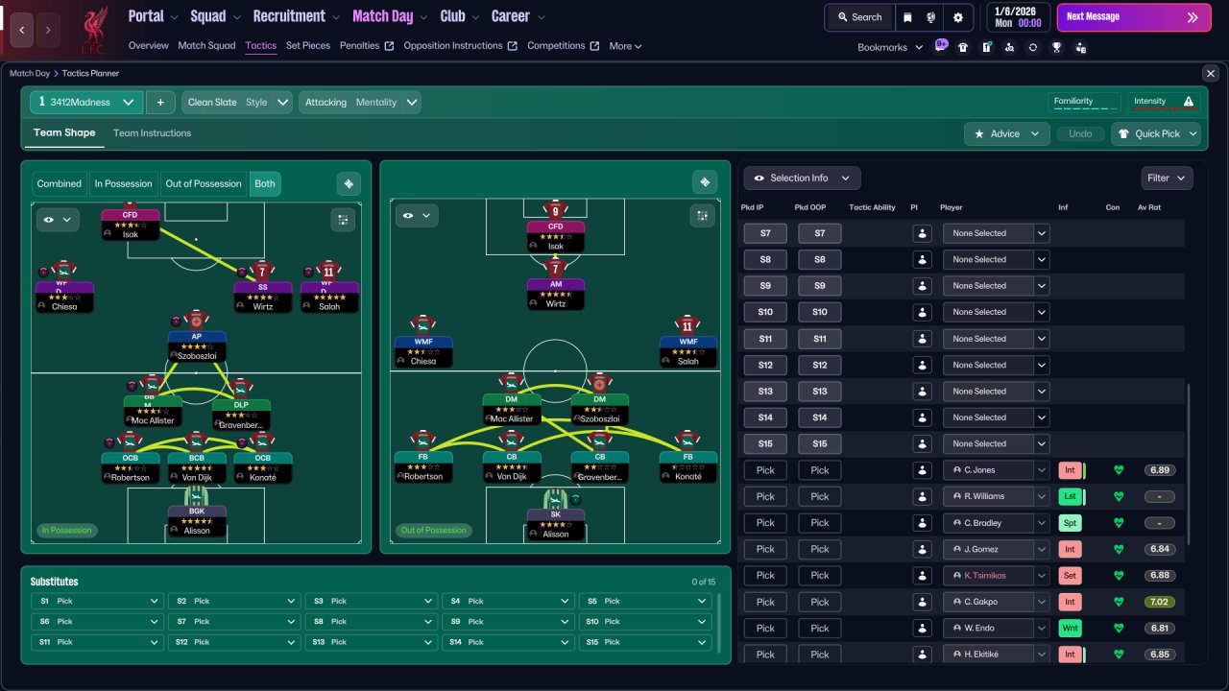Open the Squad menu

click(216, 16)
